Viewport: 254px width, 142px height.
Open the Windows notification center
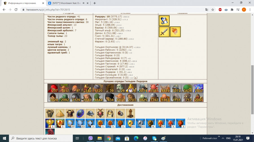248,138
